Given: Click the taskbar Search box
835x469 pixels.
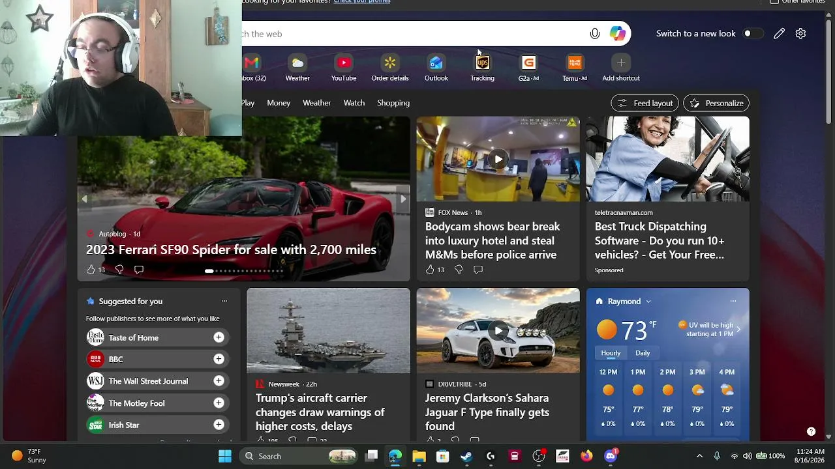Looking at the screenshot, I should tap(299, 456).
